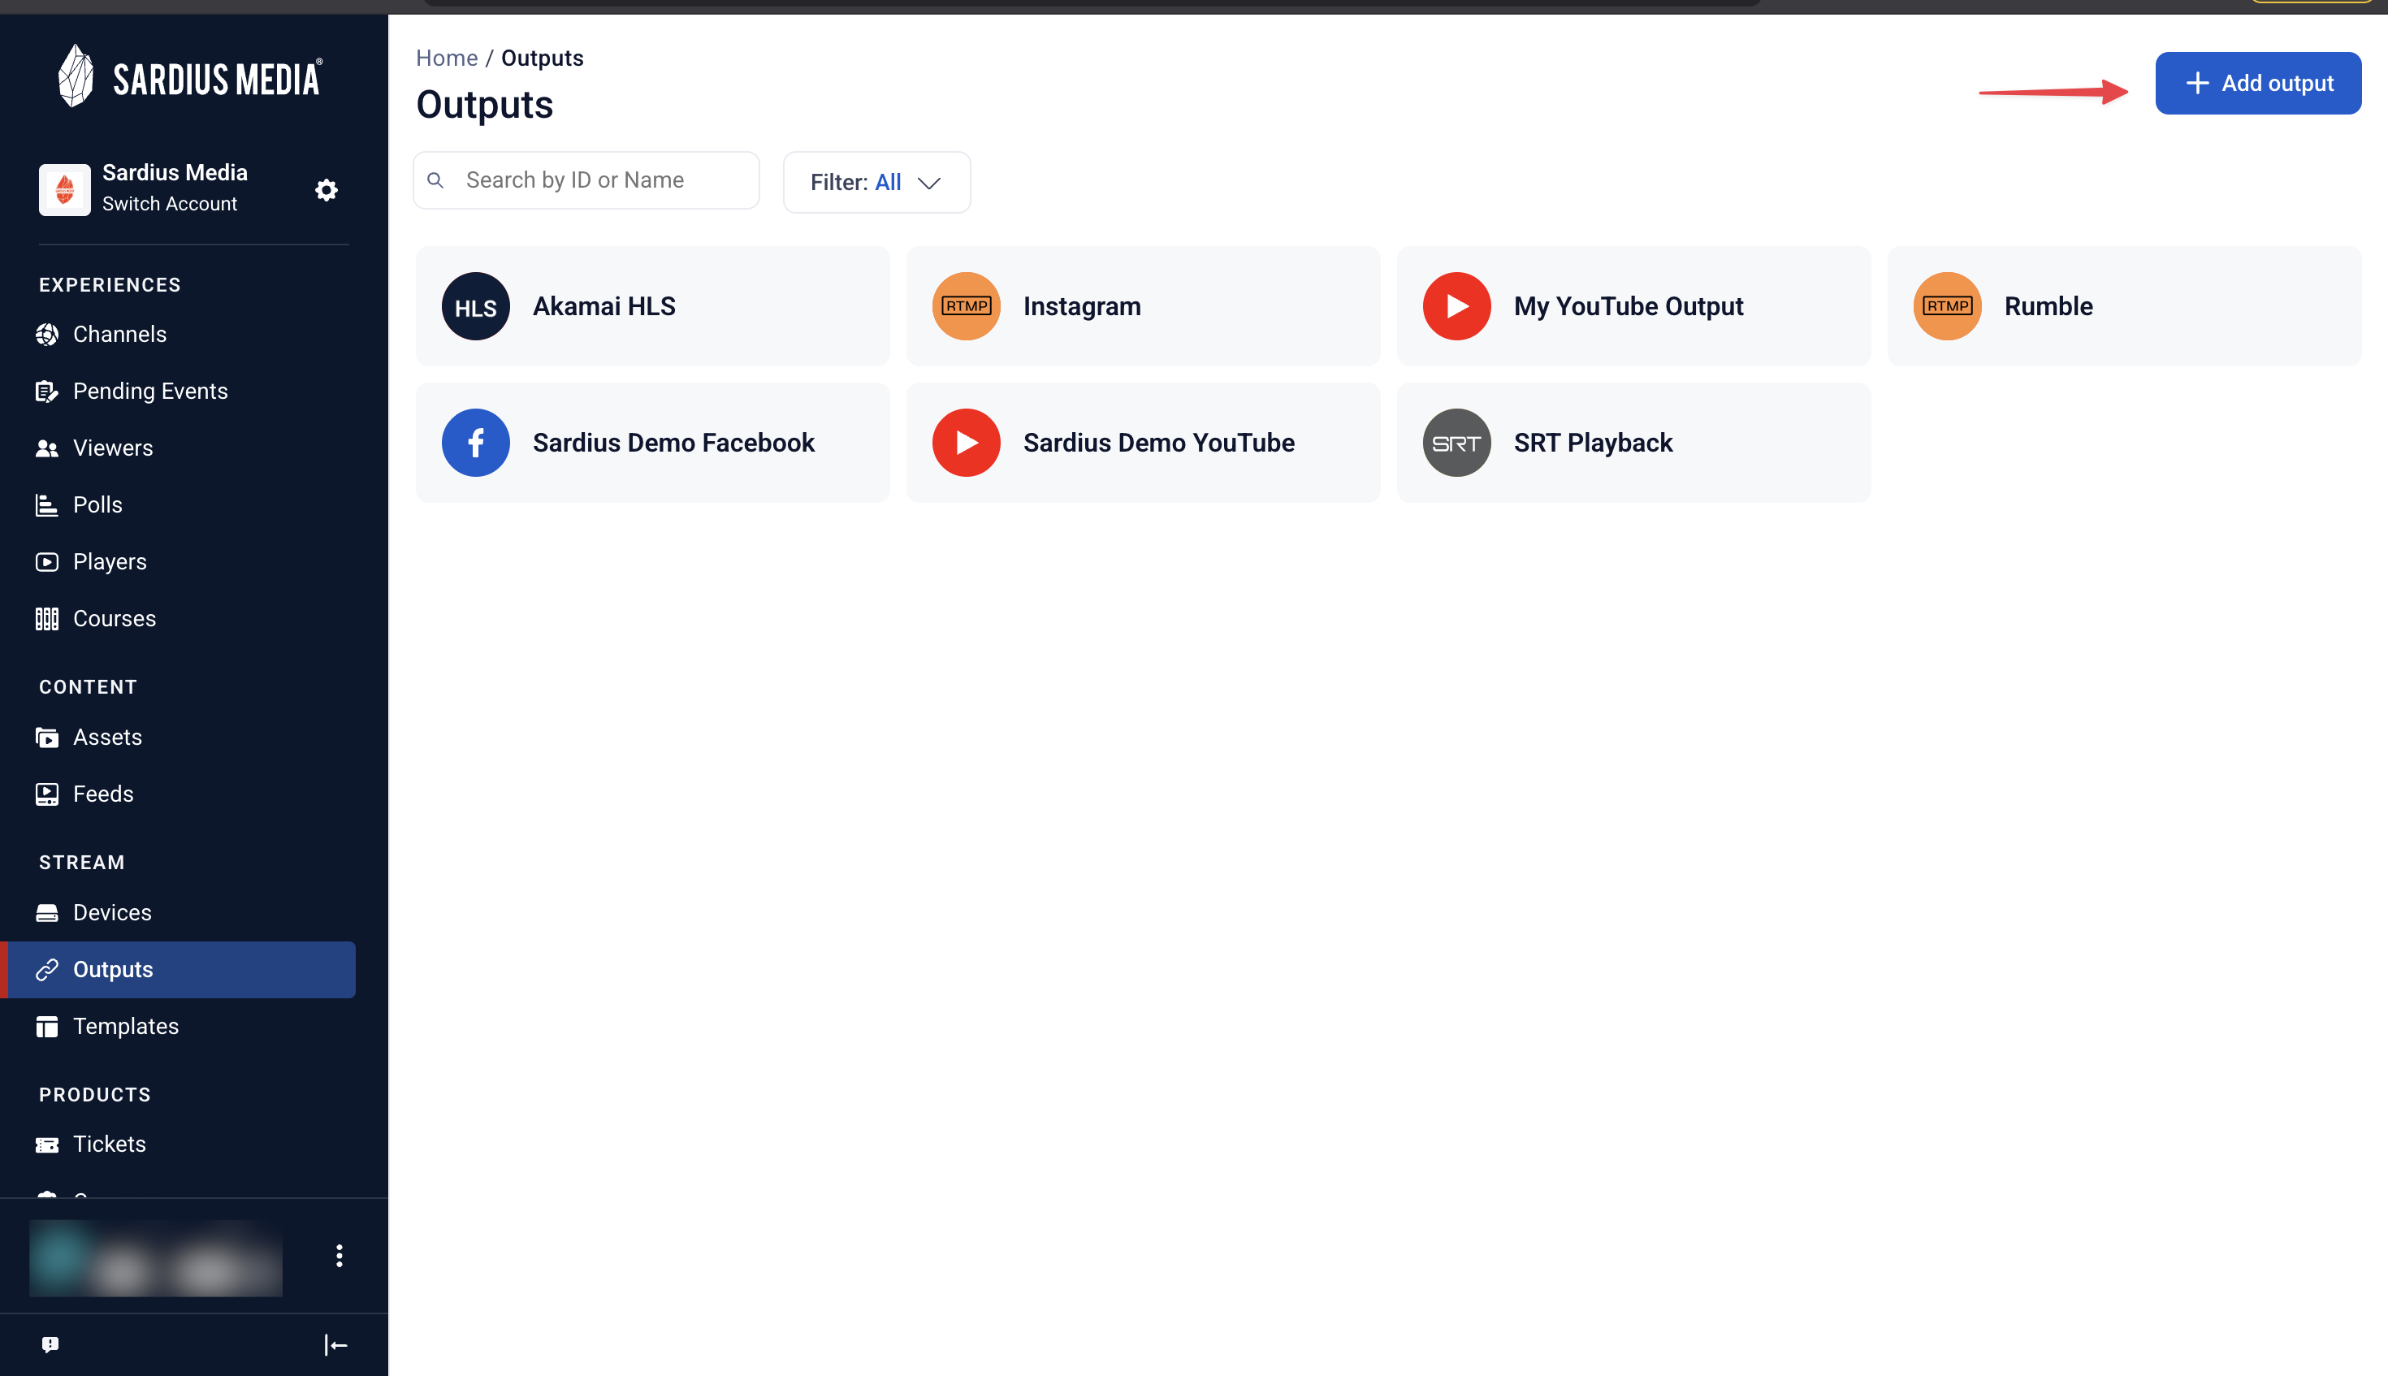2388x1376 pixels.
Task: Click the feedback chat icon
Action: 50,1344
